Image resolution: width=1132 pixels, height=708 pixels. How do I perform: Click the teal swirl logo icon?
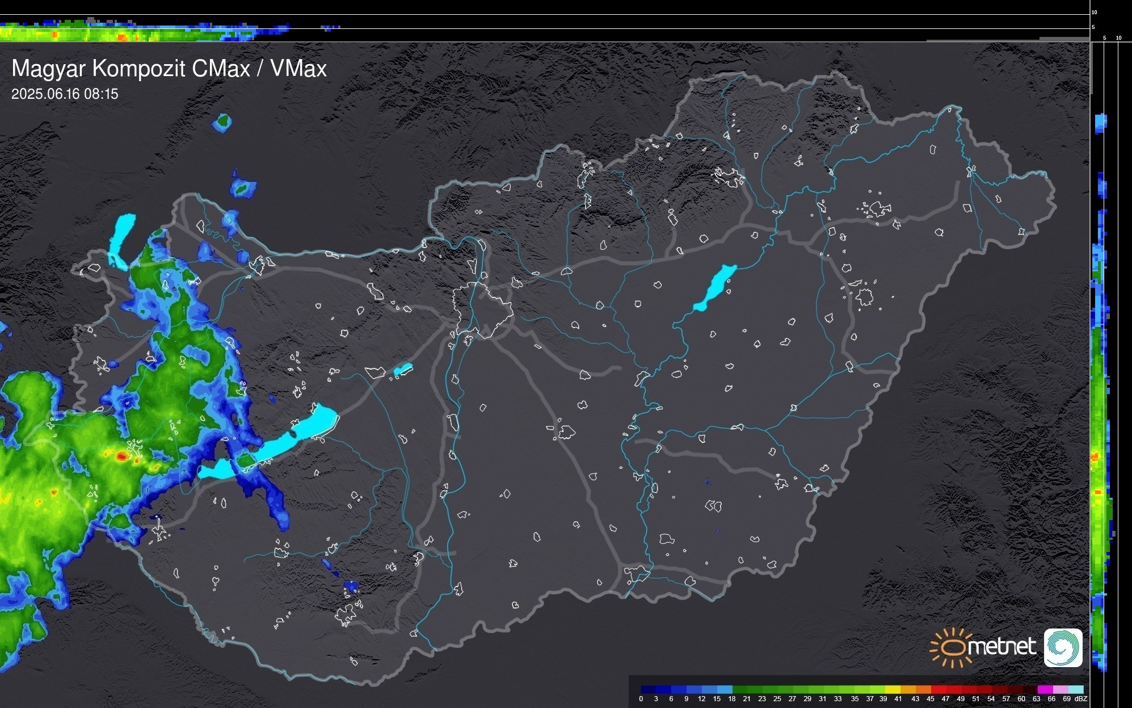click(1063, 647)
